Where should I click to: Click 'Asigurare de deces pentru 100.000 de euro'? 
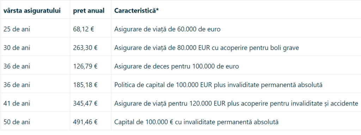tap(177, 66)
